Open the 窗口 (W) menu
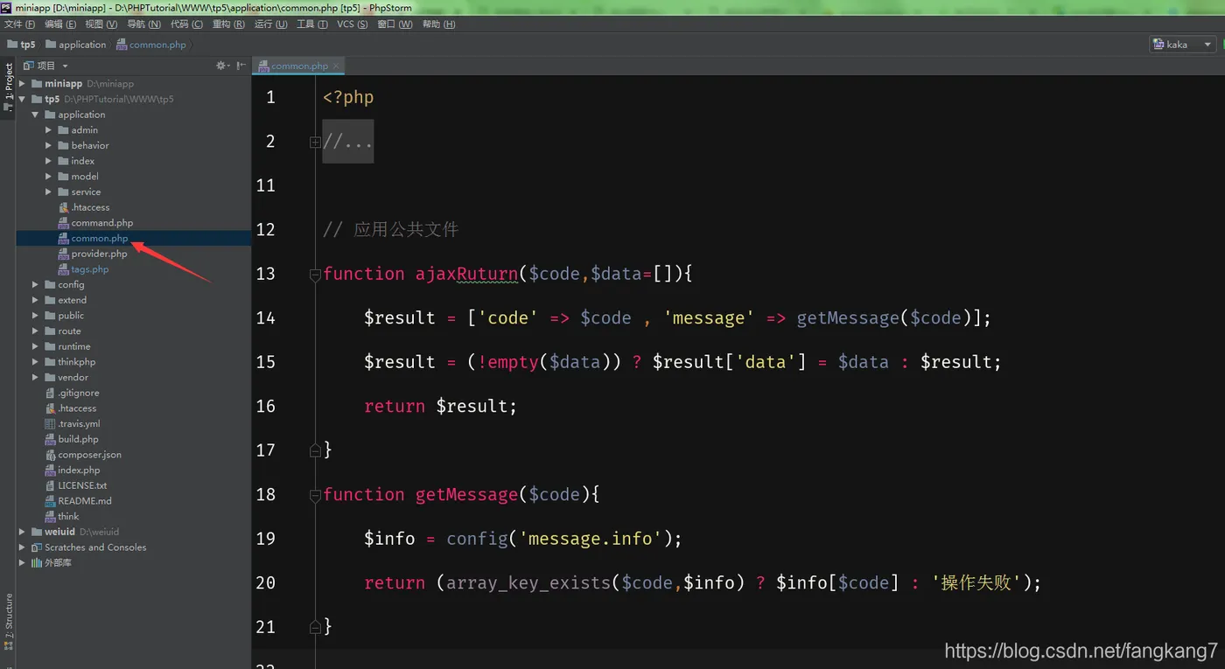The width and height of the screenshot is (1225, 669). 395,24
